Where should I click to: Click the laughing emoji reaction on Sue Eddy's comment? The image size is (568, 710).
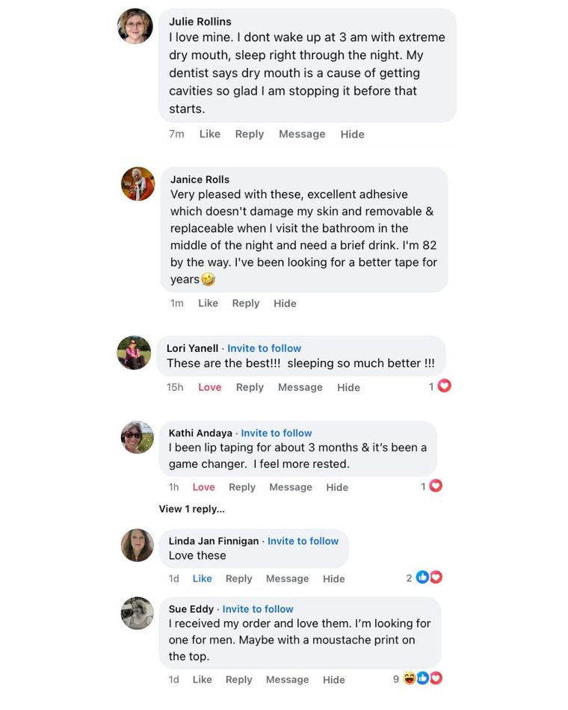pyautogui.click(x=410, y=679)
